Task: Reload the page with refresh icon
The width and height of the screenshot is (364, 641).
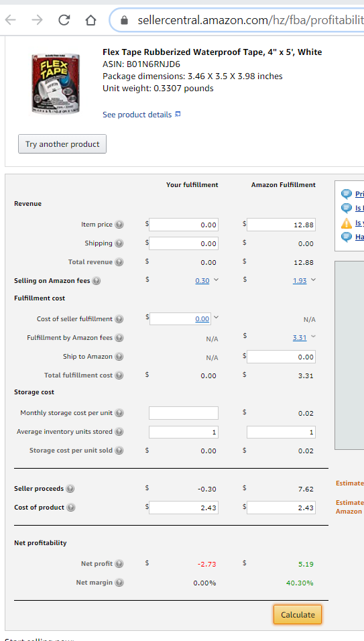Action: pos(64,19)
